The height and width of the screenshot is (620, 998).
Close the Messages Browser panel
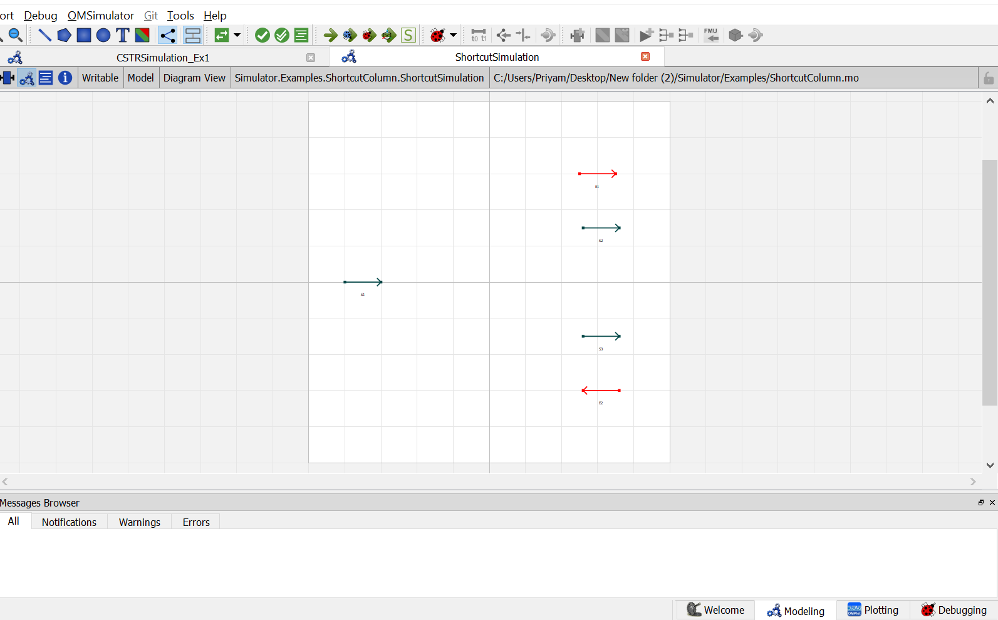[x=992, y=503]
